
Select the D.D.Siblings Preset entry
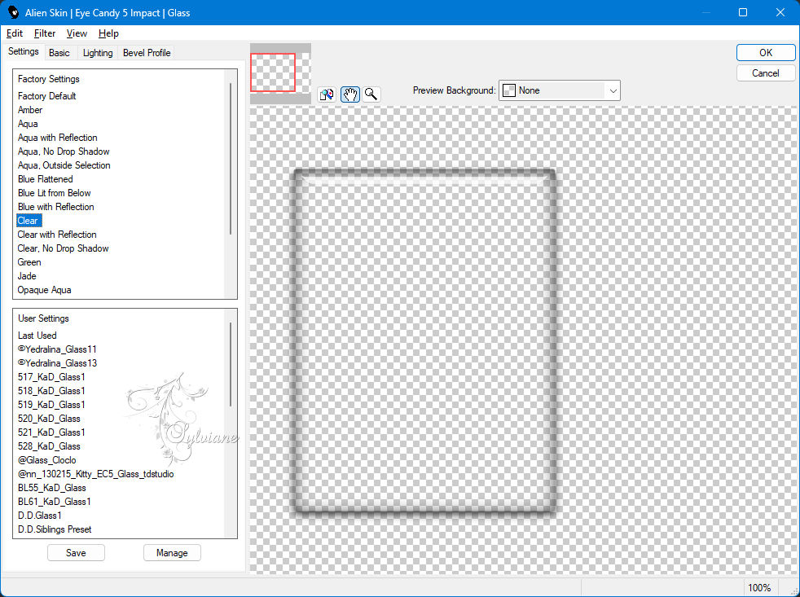coord(54,529)
